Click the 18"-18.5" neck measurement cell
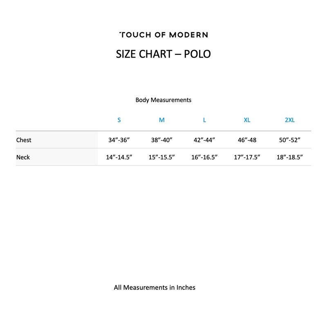 point(289,157)
